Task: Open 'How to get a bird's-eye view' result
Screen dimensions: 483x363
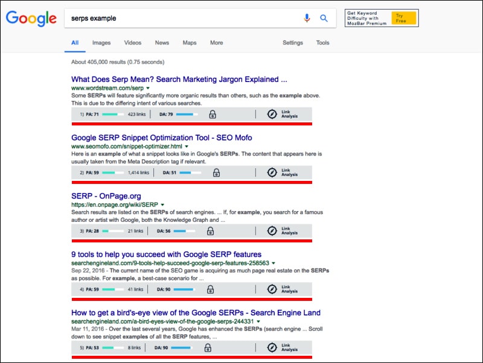Action: [x=196, y=313]
